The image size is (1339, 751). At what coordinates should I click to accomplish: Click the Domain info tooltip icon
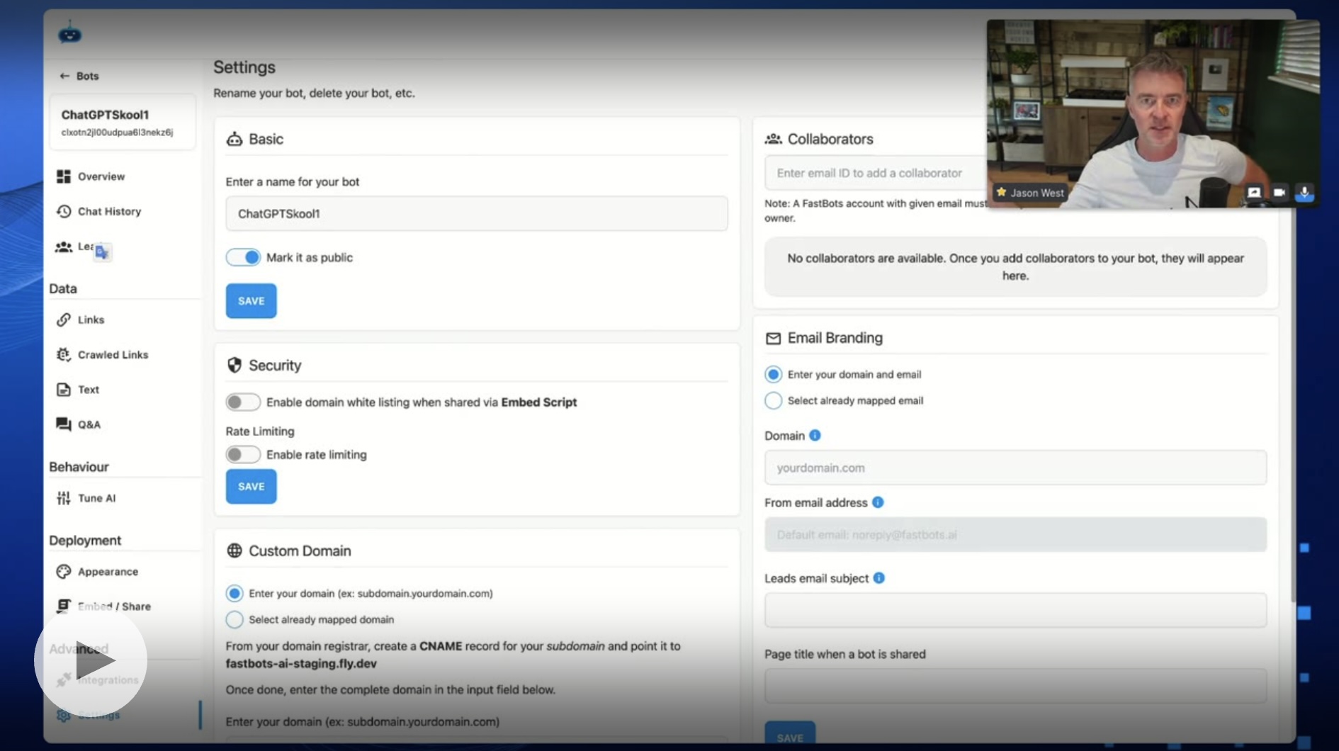[x=815, y=436]
